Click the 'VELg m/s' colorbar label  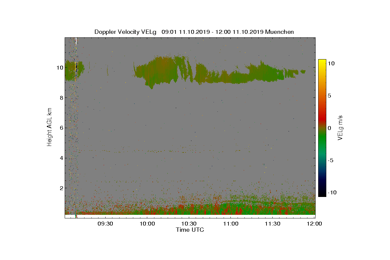(340, 127)
